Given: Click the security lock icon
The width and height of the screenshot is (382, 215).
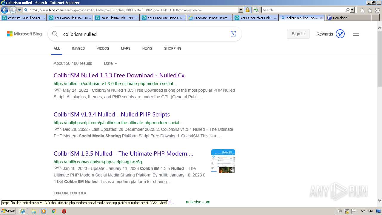Looking at the screenshot, I should pyautogui.click(x=247, y=10).
